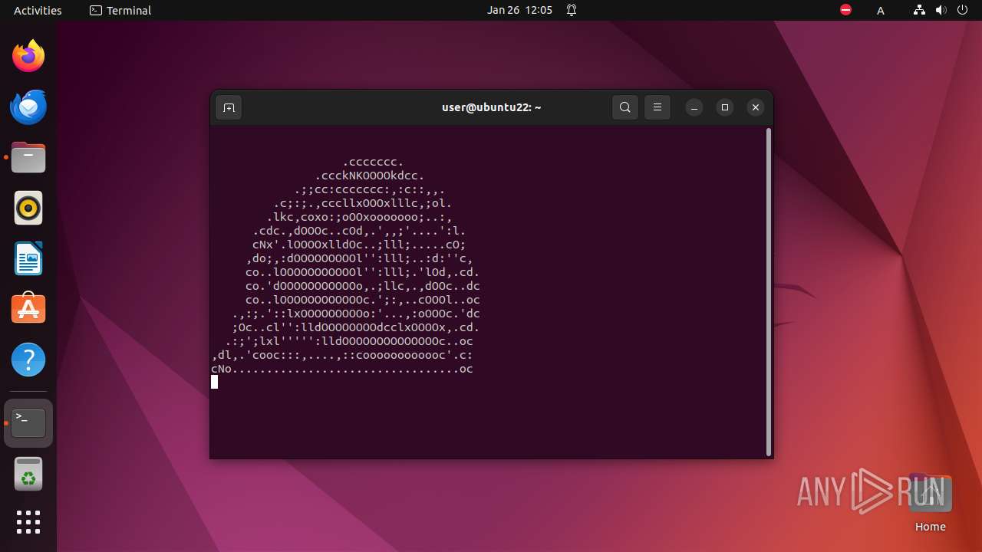The image size is (982, 552).
Task: Minimize the terminal window
Action: coord(694,107)
